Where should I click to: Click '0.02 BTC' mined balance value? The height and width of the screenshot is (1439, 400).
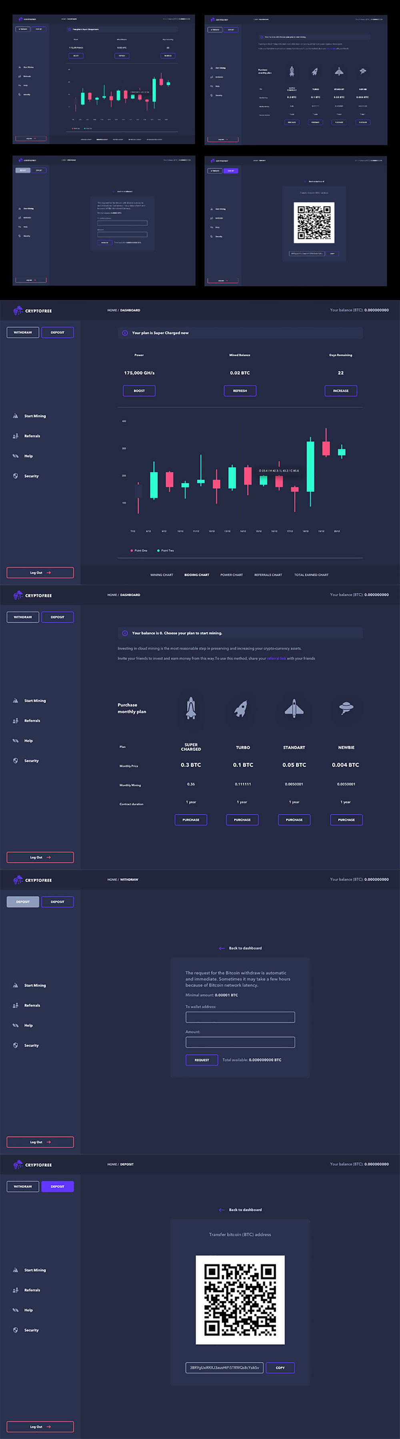coord(240,373)
